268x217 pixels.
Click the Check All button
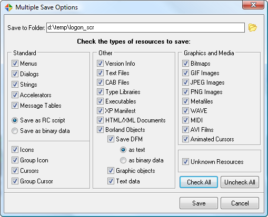point(198,182)
